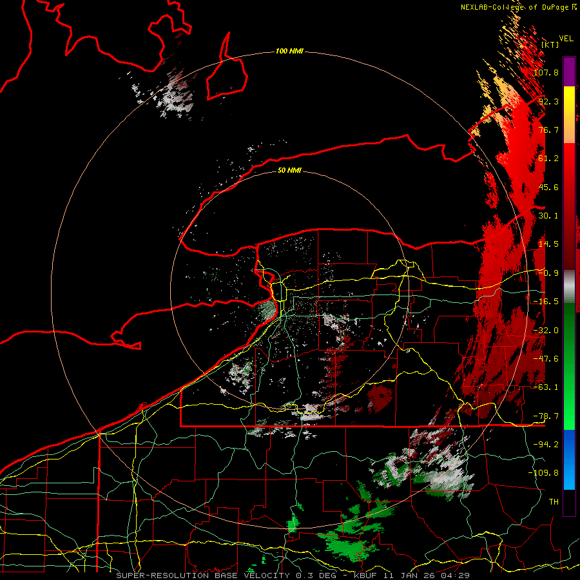Select the 61.2 legend value
The height and width of the screenshot is (580, 580).
tap(548, 159)
